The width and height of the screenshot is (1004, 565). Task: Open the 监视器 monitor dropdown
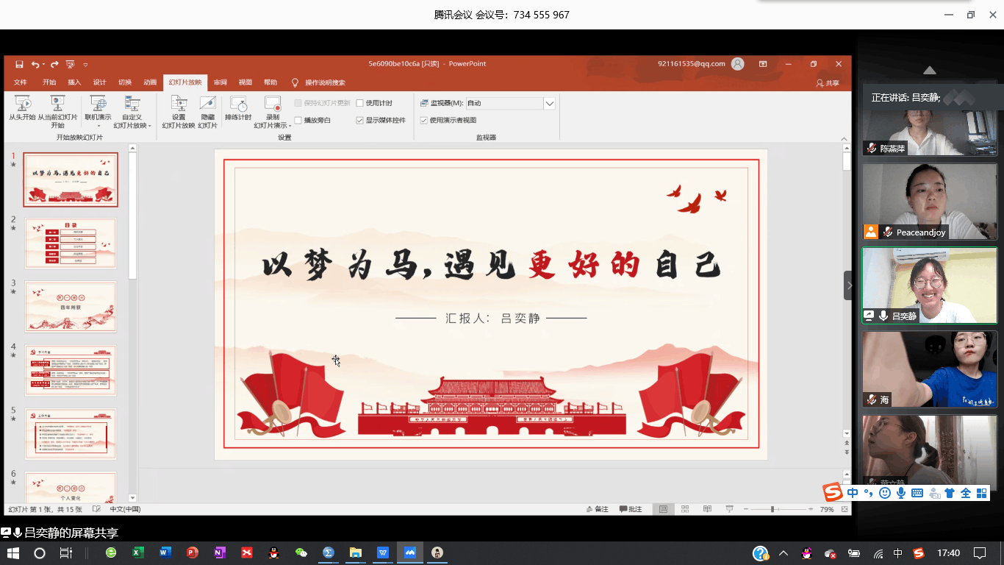point(549,104)
